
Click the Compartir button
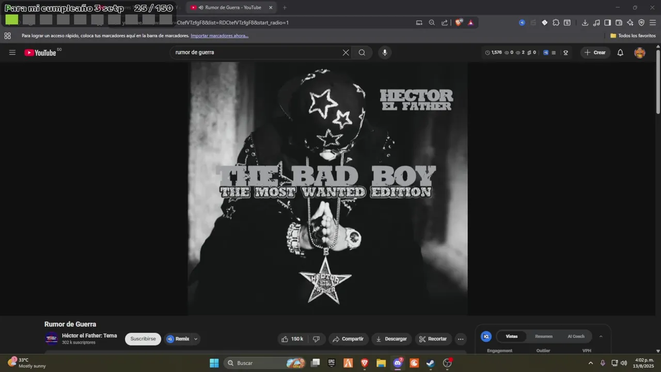(349, 339)
